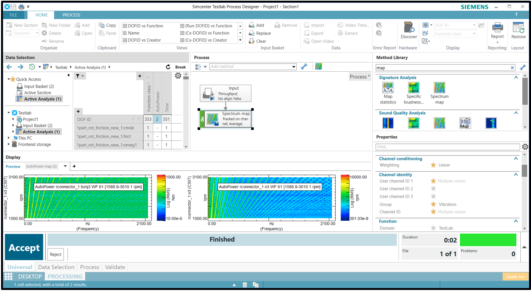531x291 pixels.
Task: Switch to the Data Selection workflow tab
Action: coord(56,267)
